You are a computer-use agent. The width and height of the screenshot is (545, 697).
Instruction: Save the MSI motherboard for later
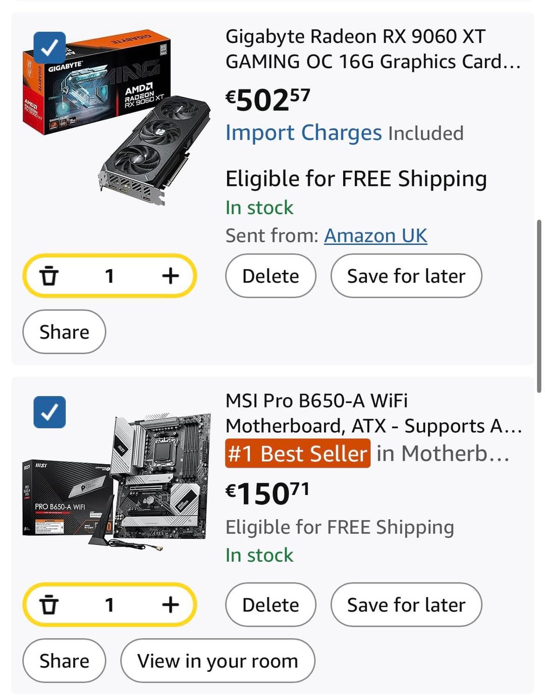coord(406,605)
